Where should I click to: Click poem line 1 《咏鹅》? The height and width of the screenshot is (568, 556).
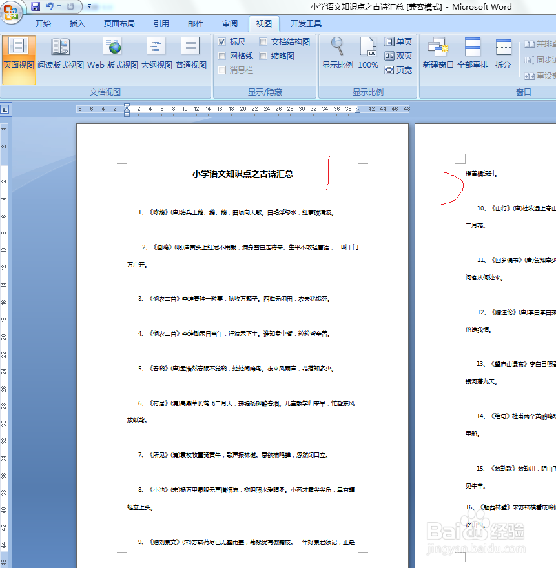click(x=236, y=212)
